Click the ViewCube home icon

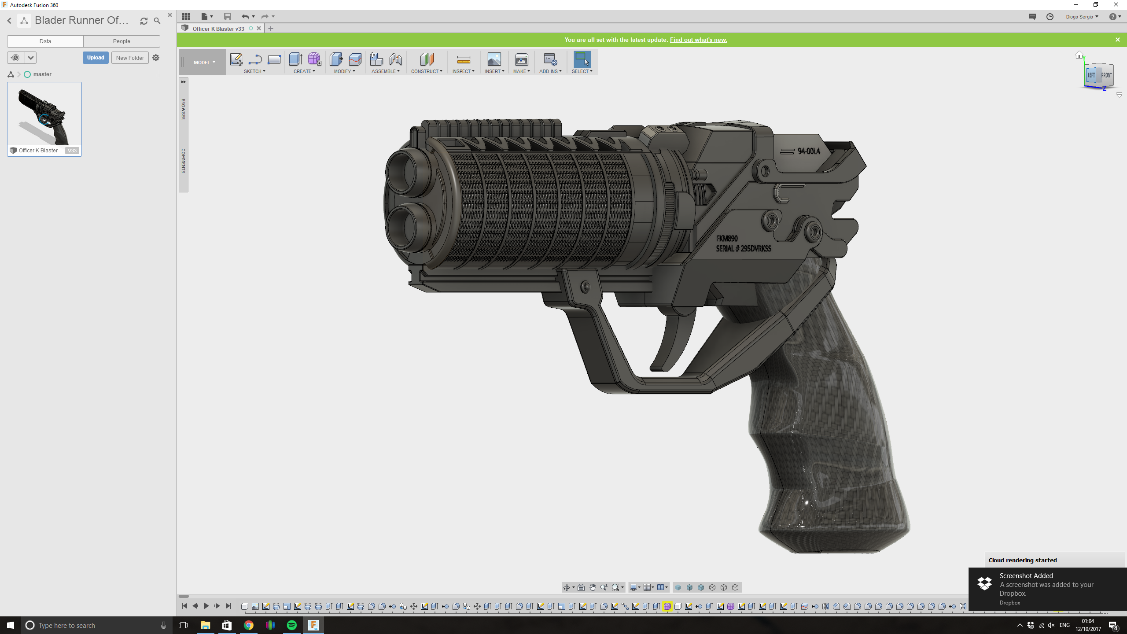[1079, 55]
